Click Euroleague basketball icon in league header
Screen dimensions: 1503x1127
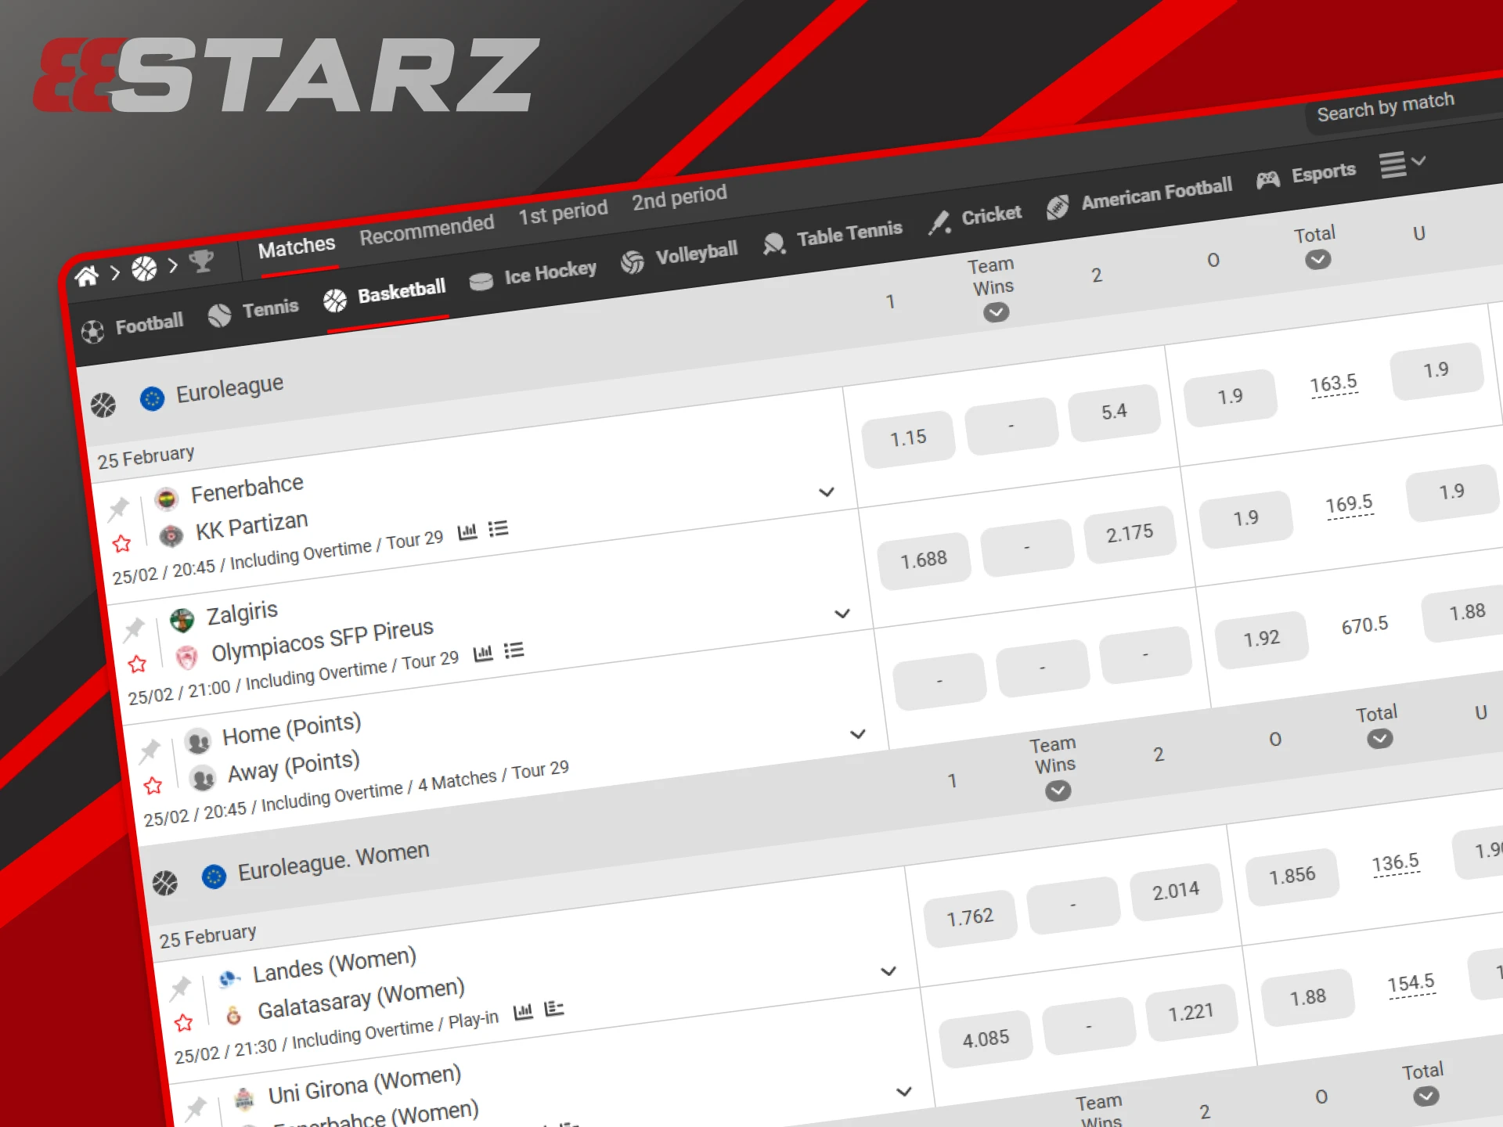pos(103,405)
